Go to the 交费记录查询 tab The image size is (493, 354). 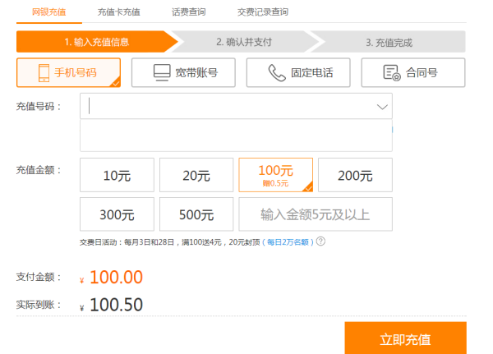coord(263,12)
